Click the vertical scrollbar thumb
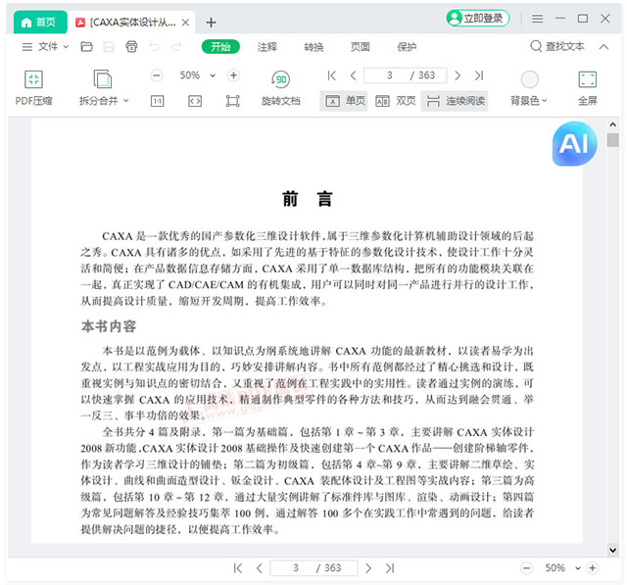The width and height of the screenshot is (627, 585). (x=612, y=140)
